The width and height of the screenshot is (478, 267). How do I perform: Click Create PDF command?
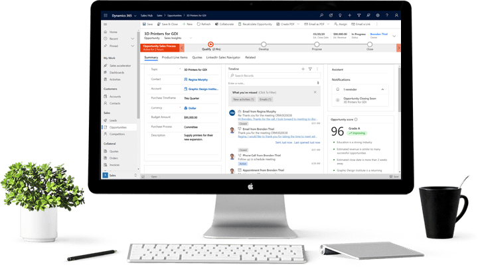click(285, 24)
